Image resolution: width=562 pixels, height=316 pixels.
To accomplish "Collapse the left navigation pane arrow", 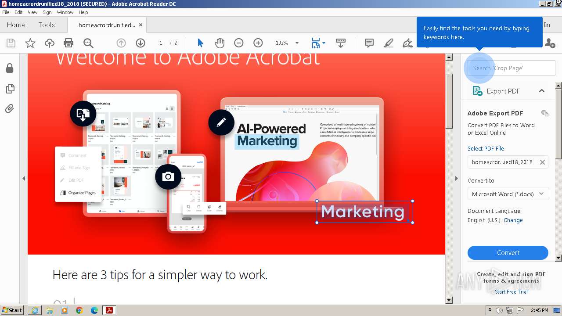I will click(24, 178).
